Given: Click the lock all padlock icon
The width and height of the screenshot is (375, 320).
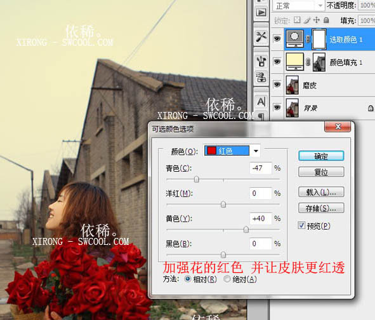Looking at the screenshot, I should [x=326, y=20].
